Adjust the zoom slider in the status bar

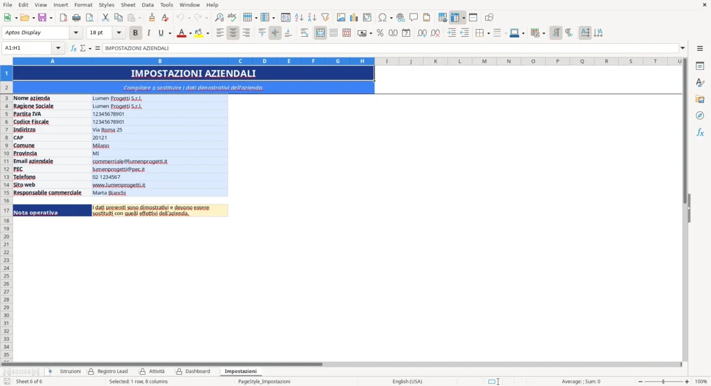click(x=663, y=382)
